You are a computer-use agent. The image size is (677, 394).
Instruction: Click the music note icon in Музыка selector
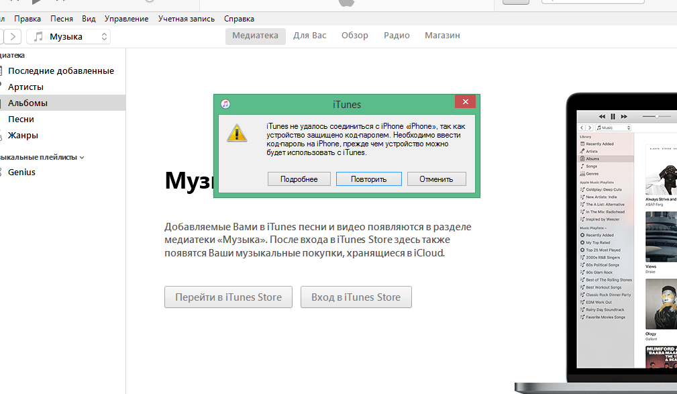(38, 37)
